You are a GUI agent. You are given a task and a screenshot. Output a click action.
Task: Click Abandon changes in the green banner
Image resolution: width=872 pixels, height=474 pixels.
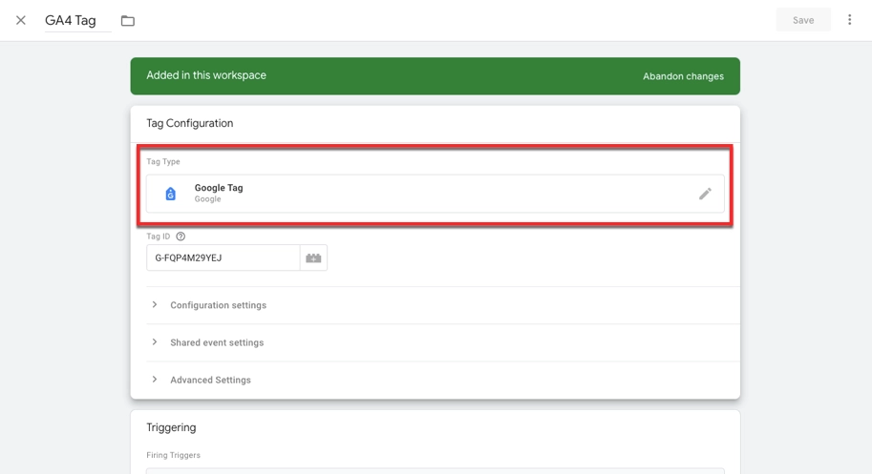coord(683,76)
